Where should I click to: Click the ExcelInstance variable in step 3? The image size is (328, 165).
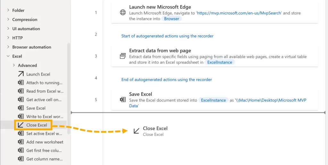(x=220, y=62)
